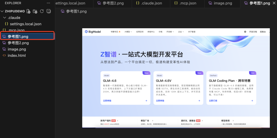Viewport: 277px width, 138px height.
Task: Create a new folder in ZHIPUDEMO
Action: [35, 11]
